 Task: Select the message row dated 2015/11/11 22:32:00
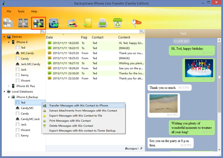point(96,79)
